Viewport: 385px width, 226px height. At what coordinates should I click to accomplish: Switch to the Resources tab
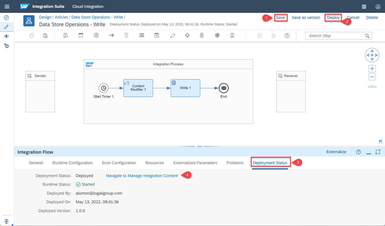[x=155, y=163]
